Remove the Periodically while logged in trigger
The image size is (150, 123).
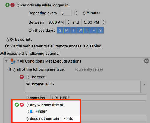pos(13,5)
